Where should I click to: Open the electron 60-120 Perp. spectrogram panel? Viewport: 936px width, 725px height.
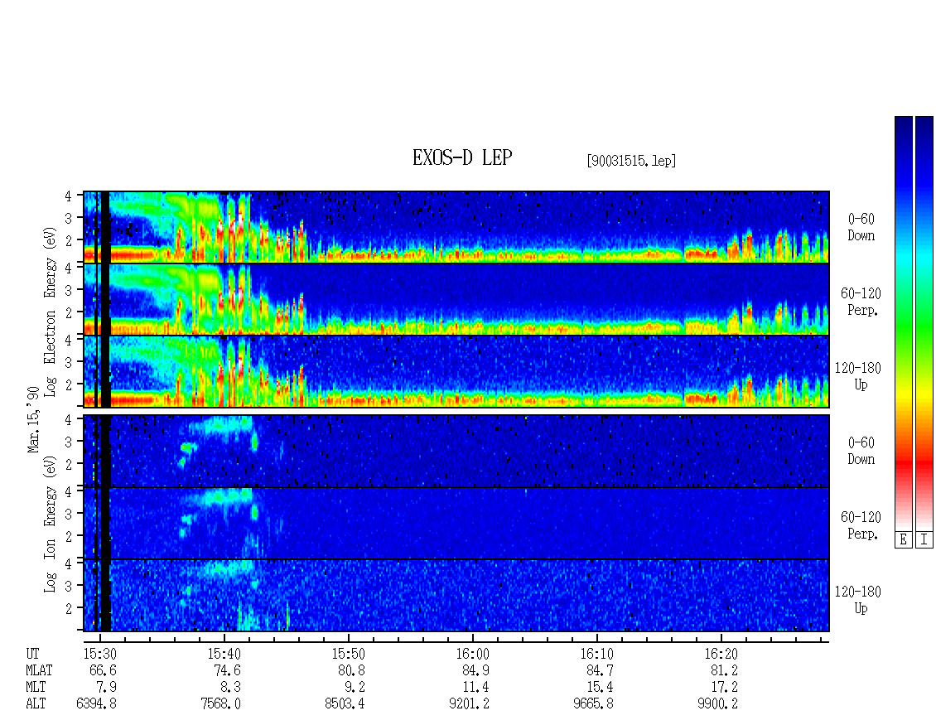click(456, 299)
